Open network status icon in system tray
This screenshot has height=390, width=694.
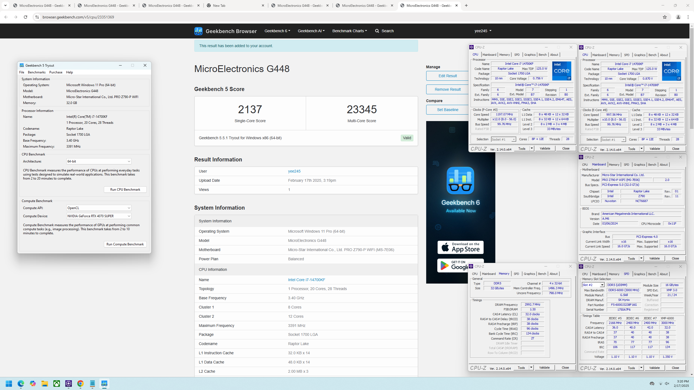click(x=661, y=383)
